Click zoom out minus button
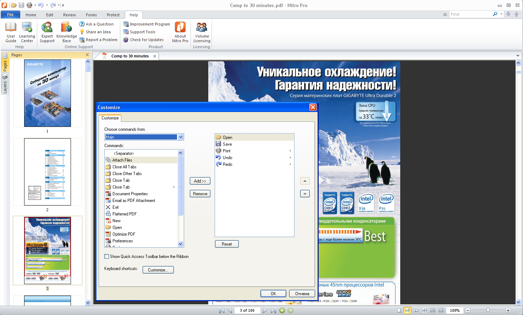This screenshot has width=523, height=315. pyautogui.click(x=468, y=310)
